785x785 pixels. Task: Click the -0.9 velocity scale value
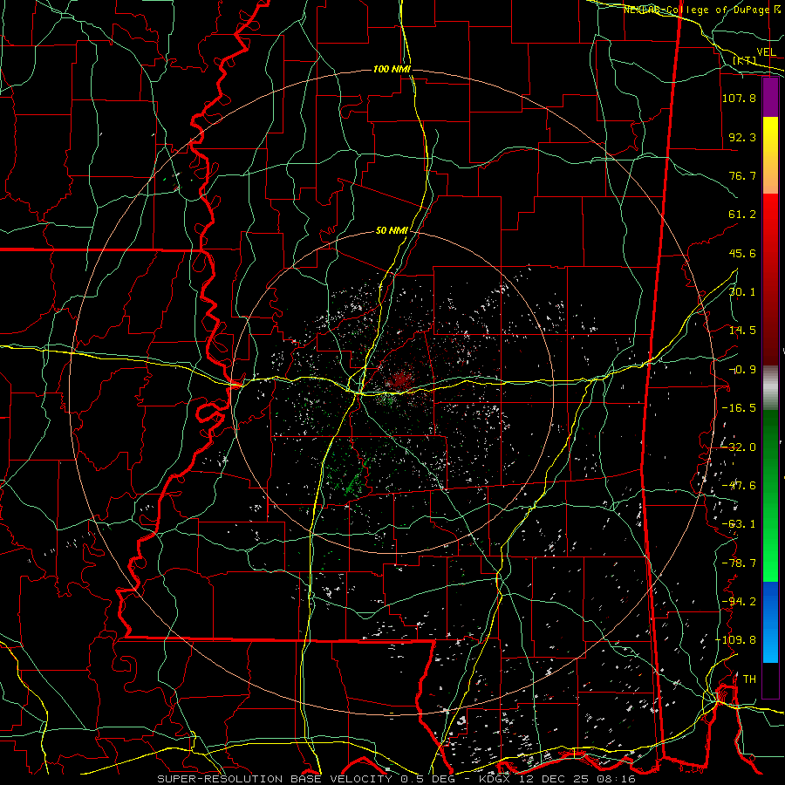point(742,370)
